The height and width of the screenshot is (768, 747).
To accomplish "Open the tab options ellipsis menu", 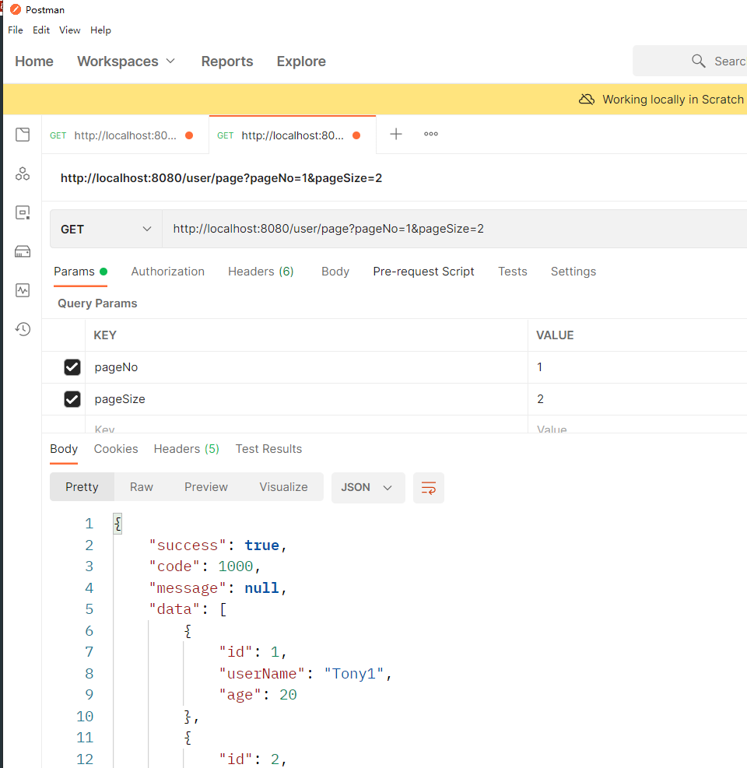I will click(431, 134).
